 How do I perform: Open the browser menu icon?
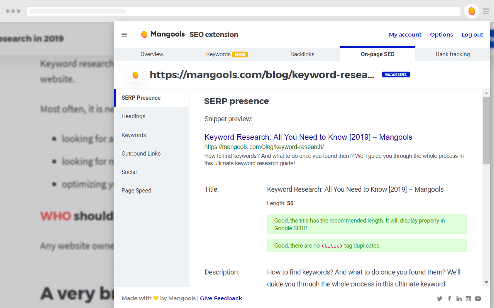click(486, 11)
